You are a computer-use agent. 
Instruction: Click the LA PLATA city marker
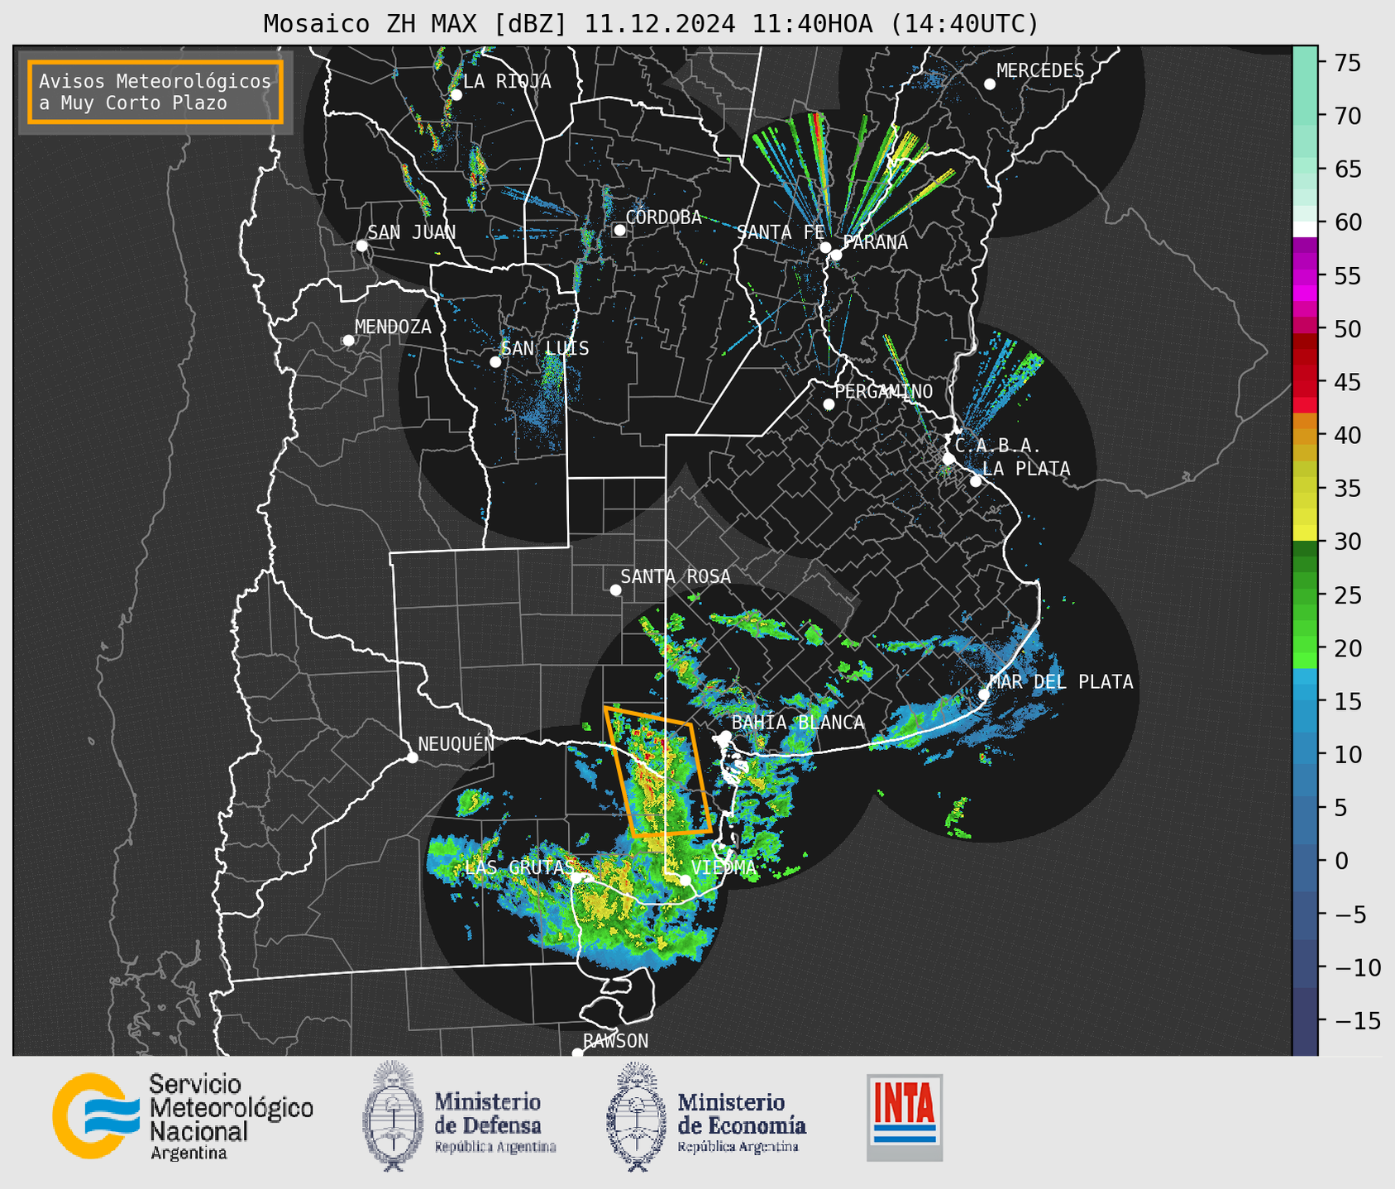pyautogui.click(x=976, y=481)
